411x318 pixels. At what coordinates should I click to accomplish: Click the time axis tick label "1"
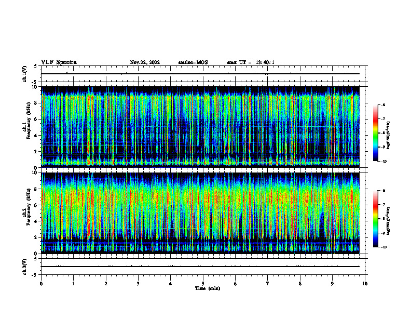pyautogui.click(x=73, y=284)
